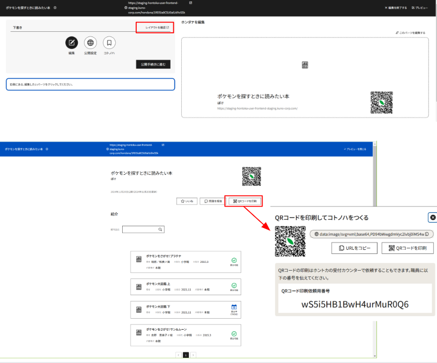
Task: Go to next page with right chevron
Action: pos(193,355)
